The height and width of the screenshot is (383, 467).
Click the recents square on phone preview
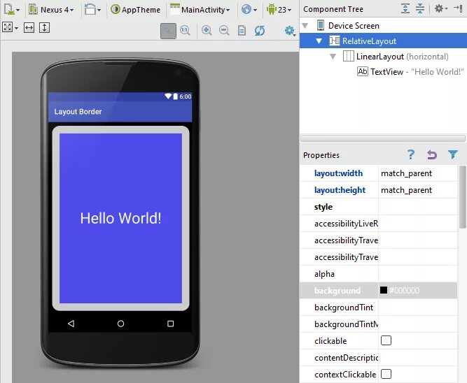(x=170, y=324)
